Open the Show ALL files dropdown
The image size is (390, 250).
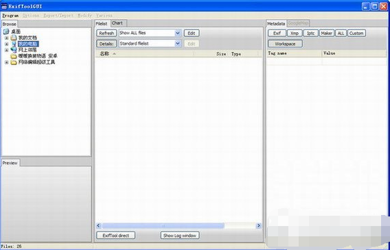click(150, 33)
